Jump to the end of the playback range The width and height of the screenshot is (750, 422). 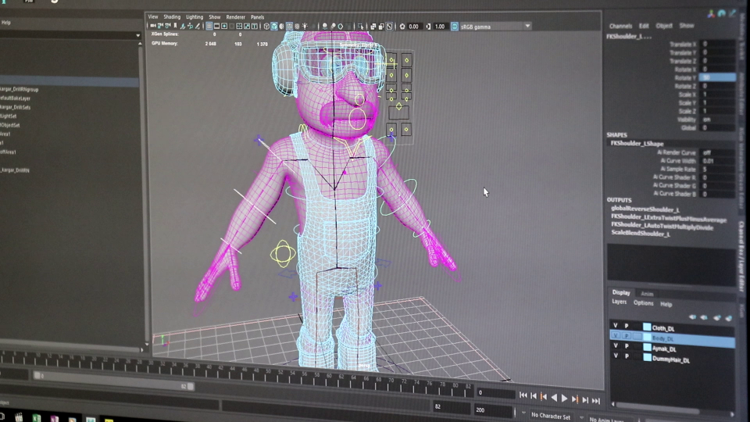click(597, 400)
